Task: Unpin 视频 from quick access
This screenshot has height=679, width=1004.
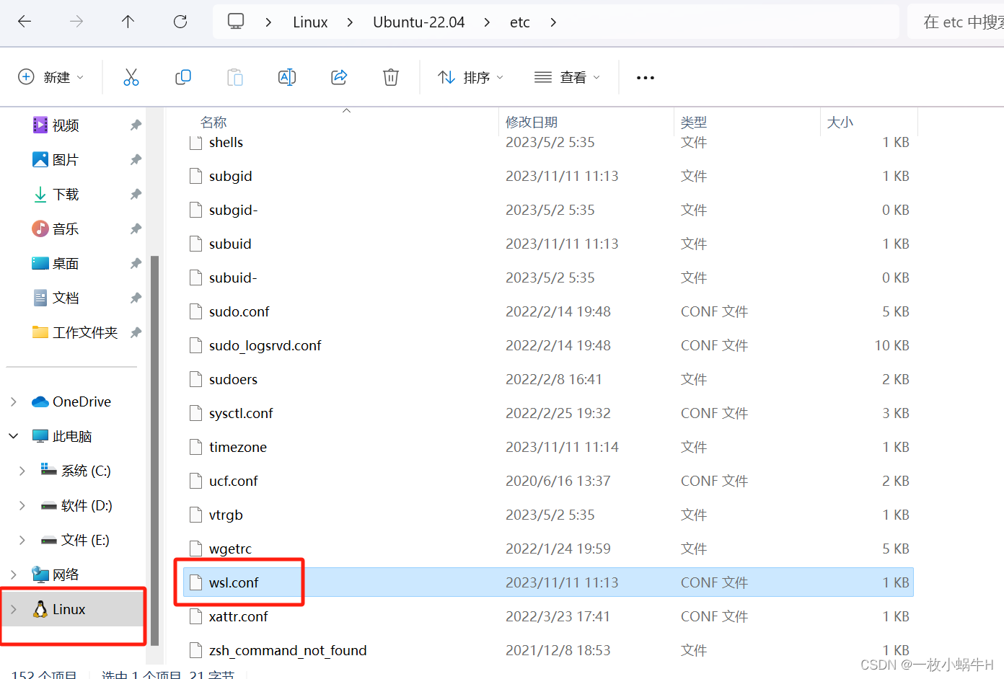Action: 136,125
